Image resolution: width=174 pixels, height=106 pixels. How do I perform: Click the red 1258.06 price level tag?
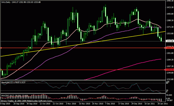point(170,70)
